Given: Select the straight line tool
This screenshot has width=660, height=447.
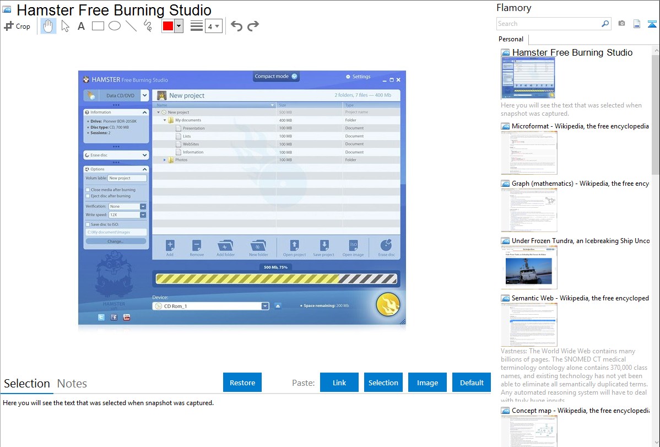Looking at the screenshot, I should 131,26.
